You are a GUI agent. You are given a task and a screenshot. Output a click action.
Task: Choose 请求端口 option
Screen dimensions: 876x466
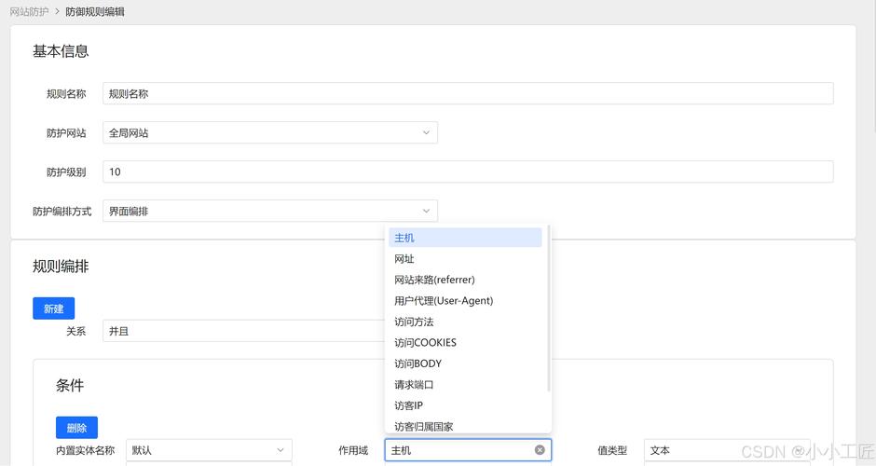point(465,384)
